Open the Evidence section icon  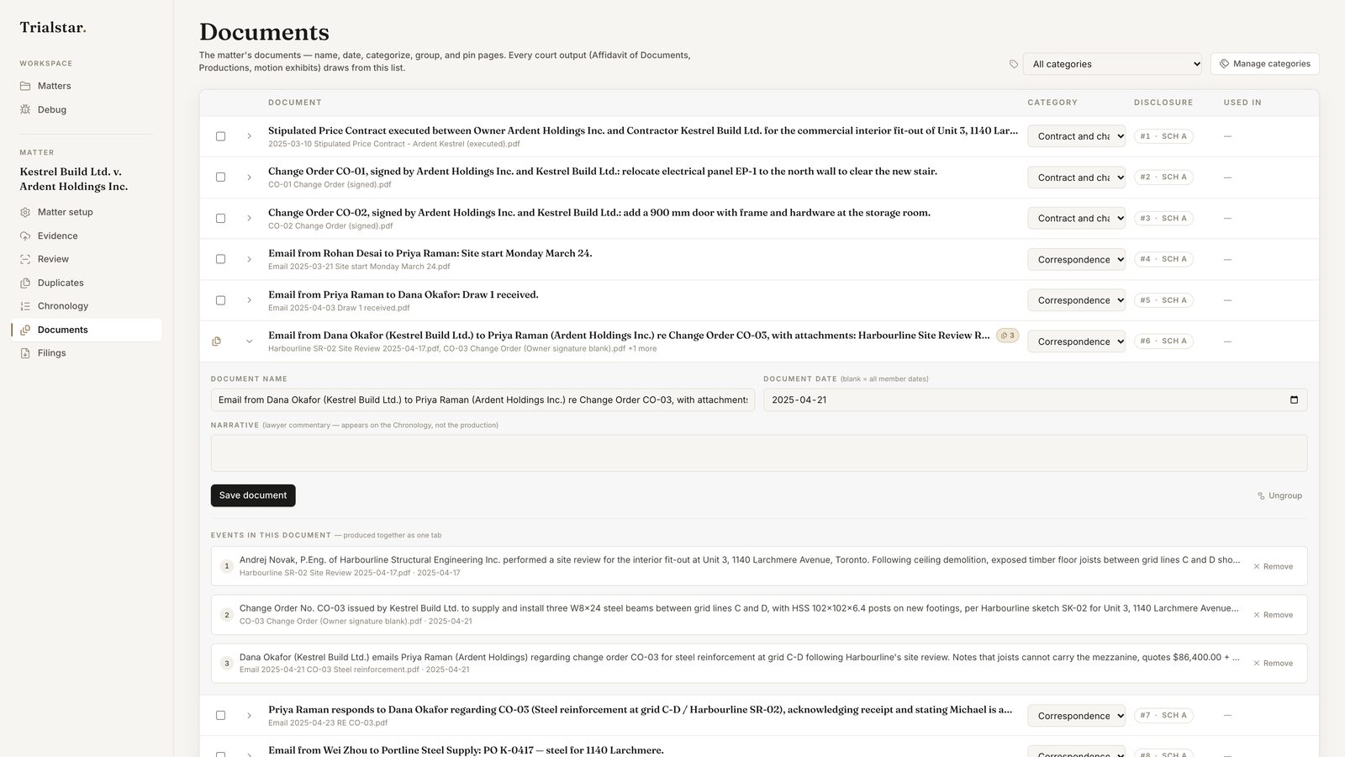pyautogui.click(x=25, y=236)
